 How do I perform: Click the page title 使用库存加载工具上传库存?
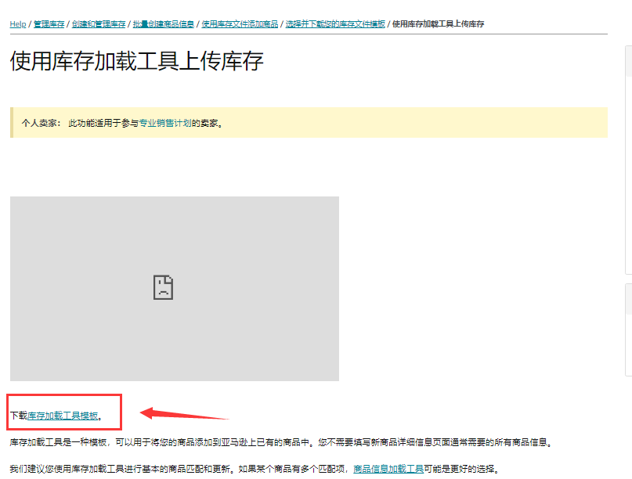[x=136, y=61]
